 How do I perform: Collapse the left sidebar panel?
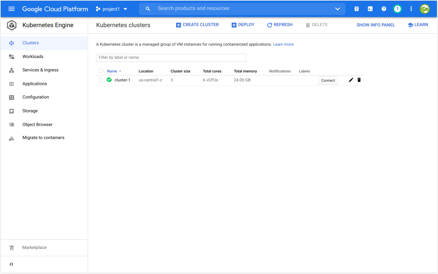point(11,264)
